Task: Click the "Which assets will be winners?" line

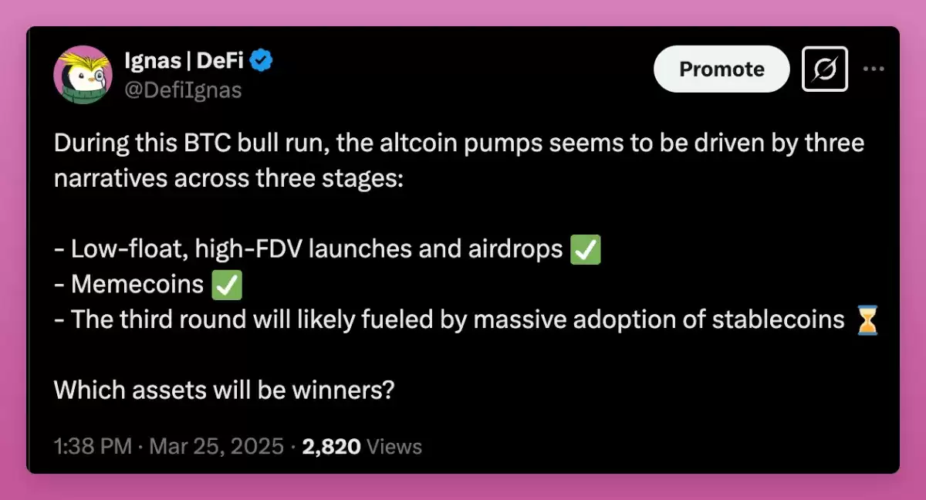Action: (x=225, y=390)
